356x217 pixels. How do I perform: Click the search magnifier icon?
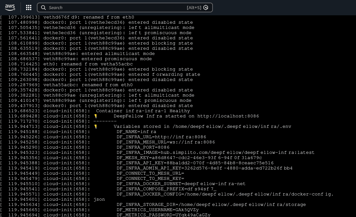tap(43, 7)
